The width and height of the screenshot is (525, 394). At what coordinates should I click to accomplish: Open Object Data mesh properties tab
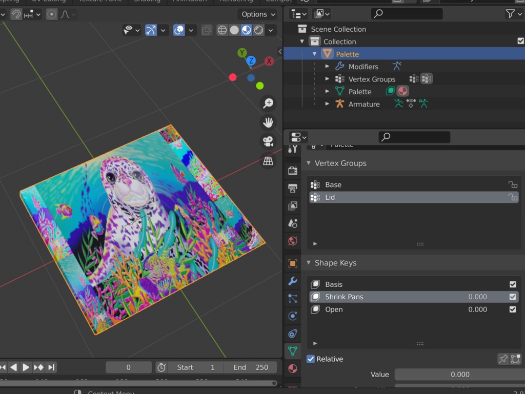(x=293, y=351)
